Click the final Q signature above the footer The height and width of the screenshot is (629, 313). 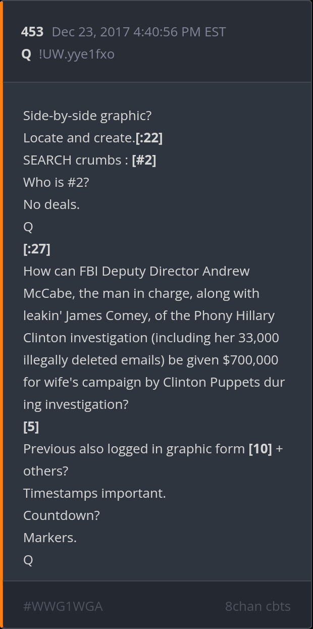(28, 560)
